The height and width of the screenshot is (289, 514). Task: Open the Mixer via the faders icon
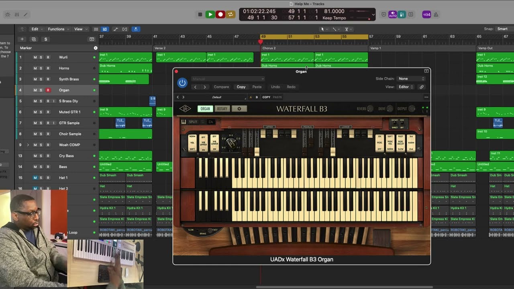pyautogui.click(x=17, y=14)
